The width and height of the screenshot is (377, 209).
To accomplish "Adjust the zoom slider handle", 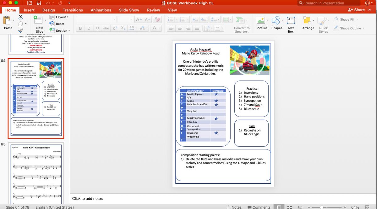I will point(322,207).
